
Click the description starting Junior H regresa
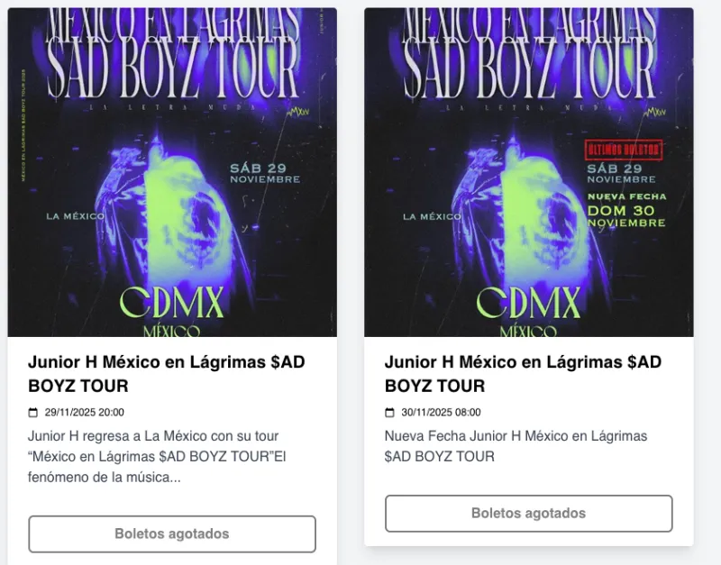coord(157,457)
